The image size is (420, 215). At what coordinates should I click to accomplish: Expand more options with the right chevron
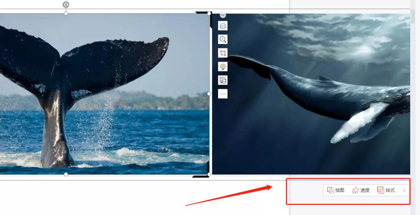coord(404,190)
